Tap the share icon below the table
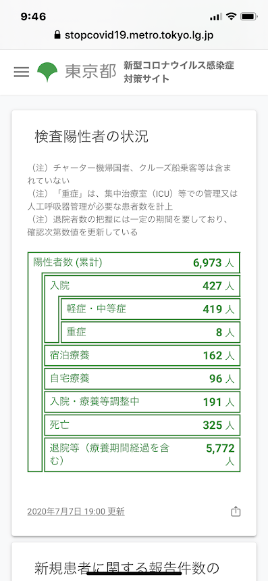Screen dimensions: 268x581 pos(236,512)
